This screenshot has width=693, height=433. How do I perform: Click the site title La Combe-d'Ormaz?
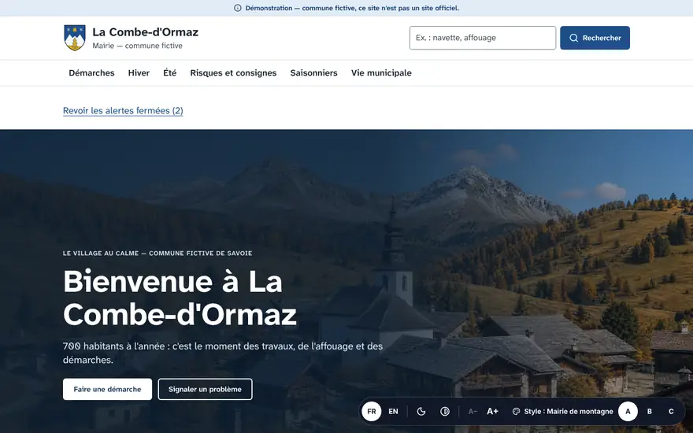click(146, 32)
